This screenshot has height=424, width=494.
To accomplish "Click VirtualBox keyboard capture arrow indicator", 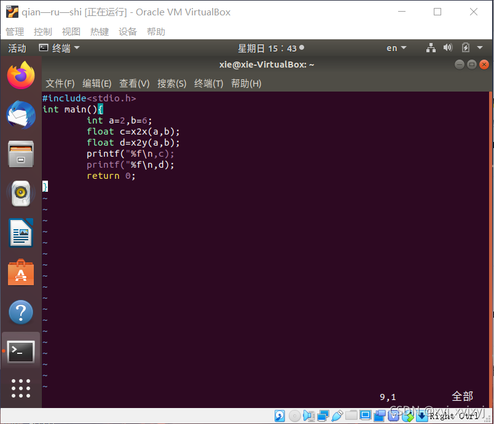I will click(x=421, y=417).
